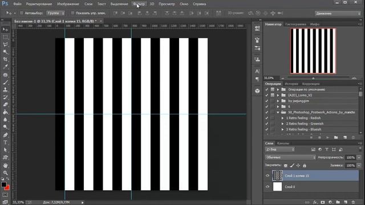Select the Path Selection arrow tool

[5, 150]
